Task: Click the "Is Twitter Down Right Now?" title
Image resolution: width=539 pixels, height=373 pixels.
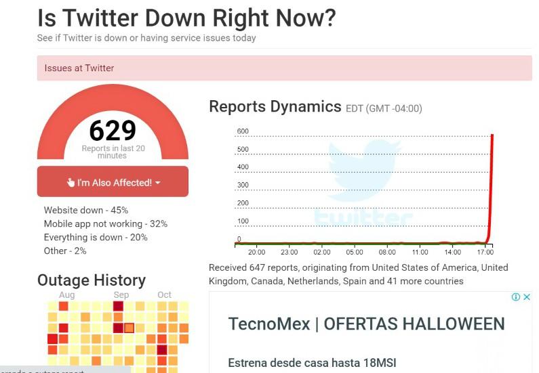Action: [186, 18]
